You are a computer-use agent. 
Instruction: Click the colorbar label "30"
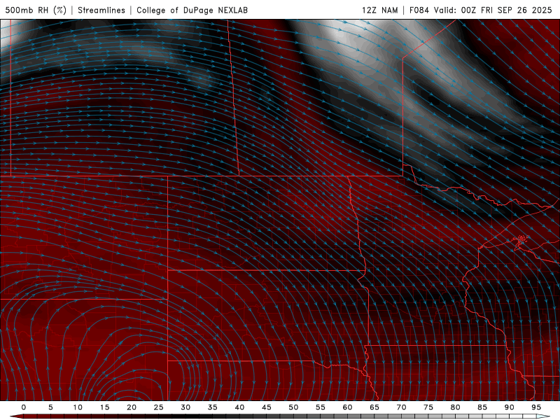tap(185, 407)
